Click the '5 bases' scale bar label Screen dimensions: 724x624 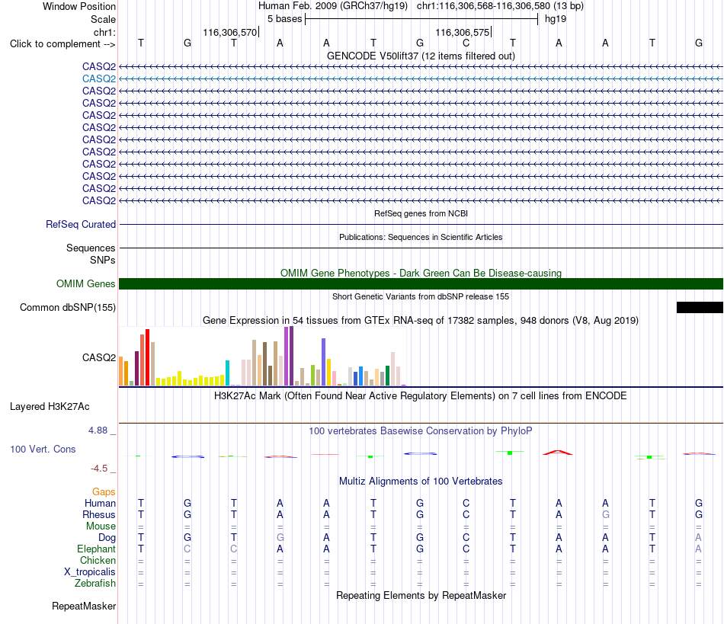coord(284,19)
